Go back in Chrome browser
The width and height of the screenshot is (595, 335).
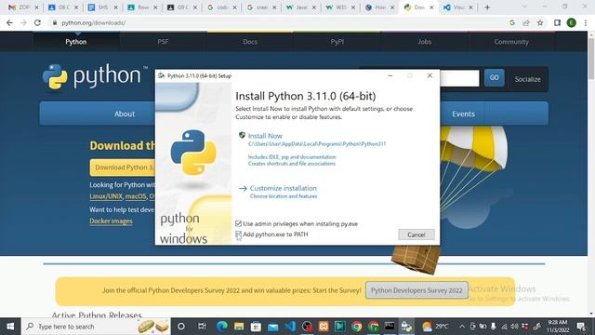click(9, 22)
